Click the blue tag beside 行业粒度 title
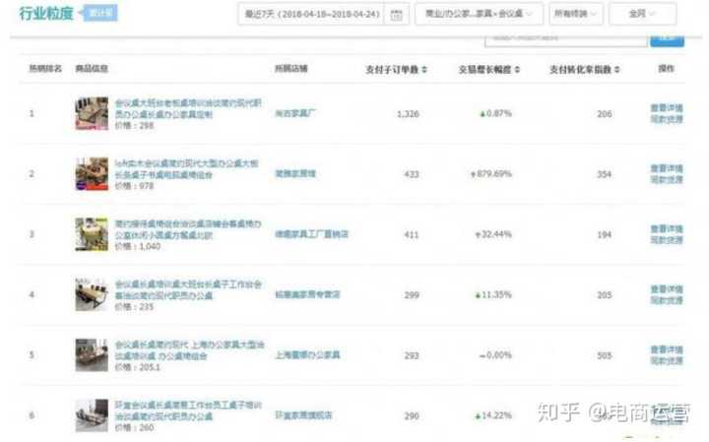Image resolution: width=709 pixels, height=442 pixels. pos(100,13)
